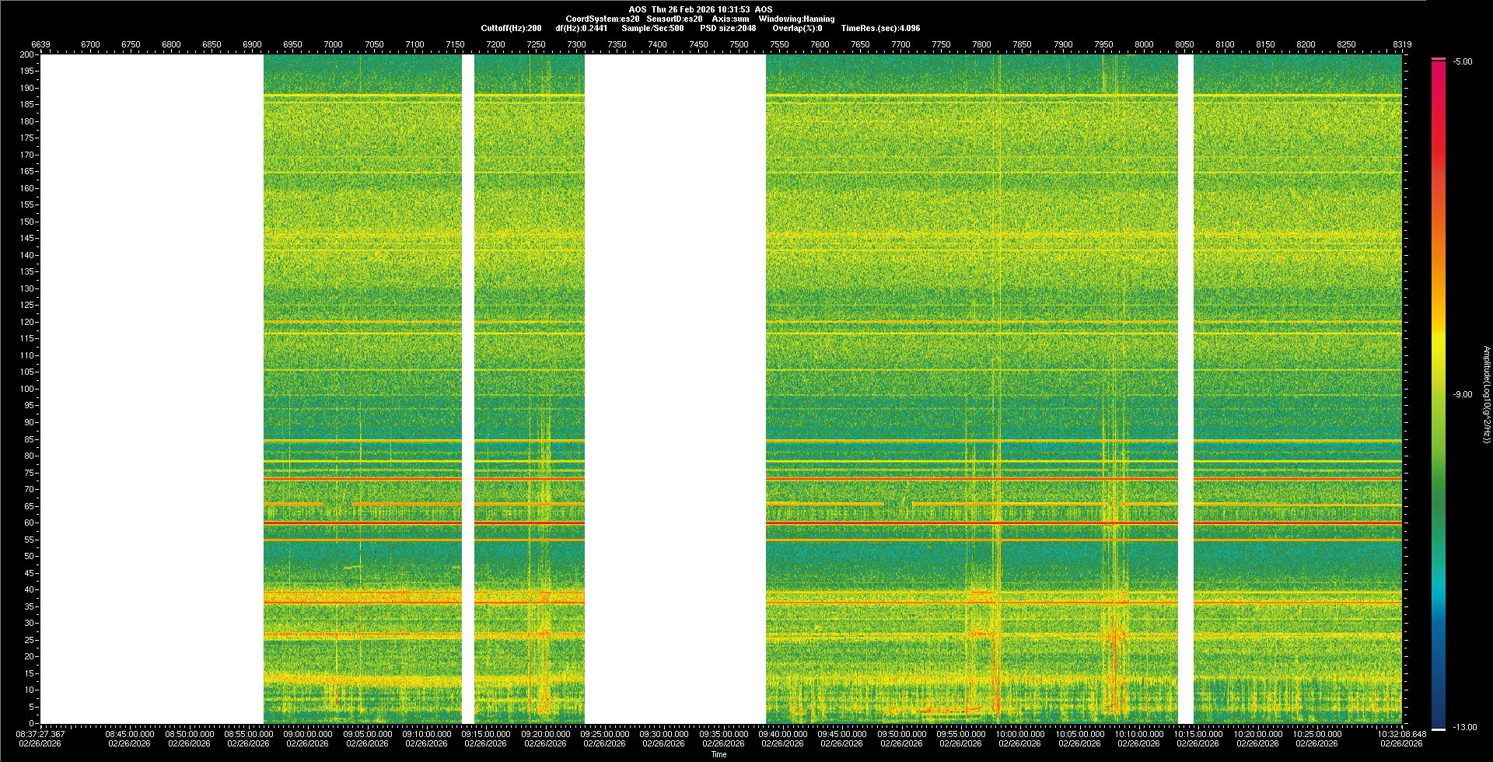Click the TimeRes.(sec):4.096 label
The image size is (1493, 762).
click(x=880, y=28)
